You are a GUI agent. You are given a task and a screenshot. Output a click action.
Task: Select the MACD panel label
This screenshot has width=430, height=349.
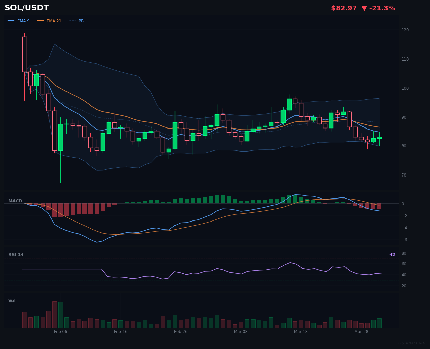[15, 201]
